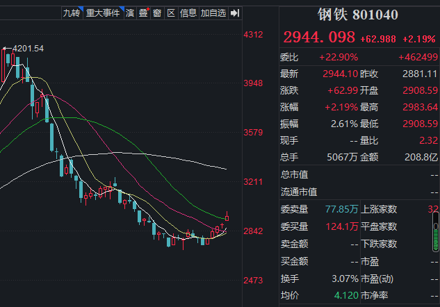Image resolution: width=440 pixels, height=307 pixels.
Task: Click the 加自选 button
Action: click(213, 13)
